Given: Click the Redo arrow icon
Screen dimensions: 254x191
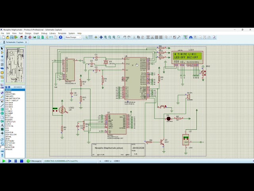Looking at the screenshot, I should (x=129, y=37).
